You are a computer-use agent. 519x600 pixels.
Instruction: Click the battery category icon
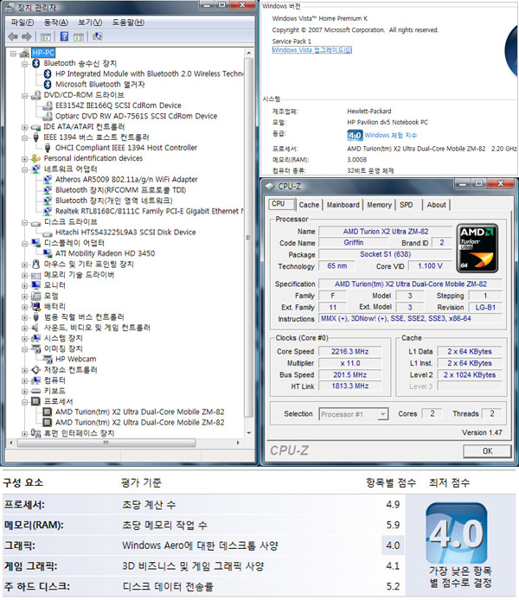point(36,306)
